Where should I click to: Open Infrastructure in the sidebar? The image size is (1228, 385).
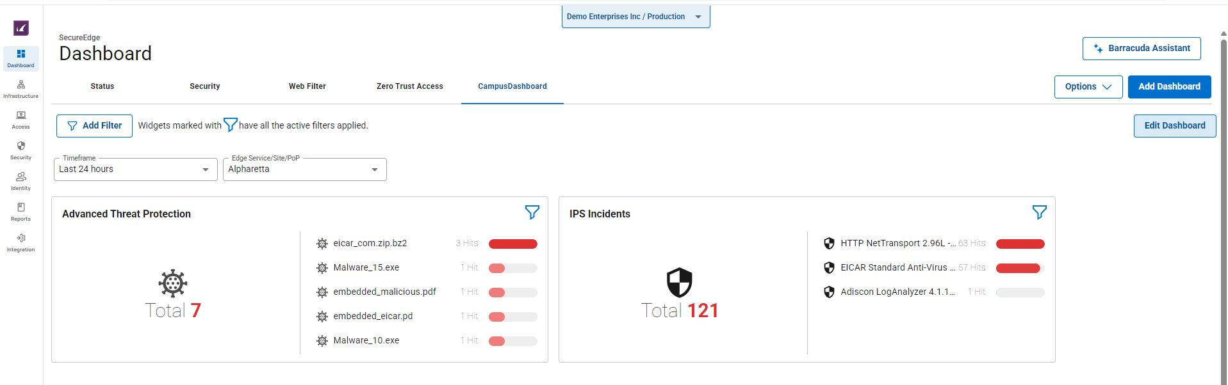20,89
